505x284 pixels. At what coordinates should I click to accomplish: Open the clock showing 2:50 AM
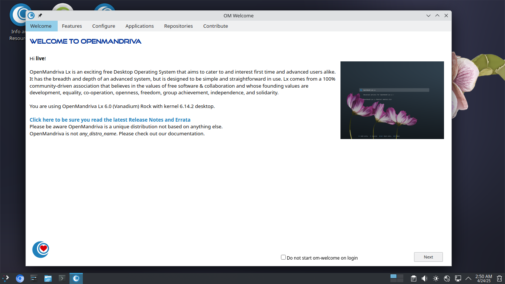[484, 278]
